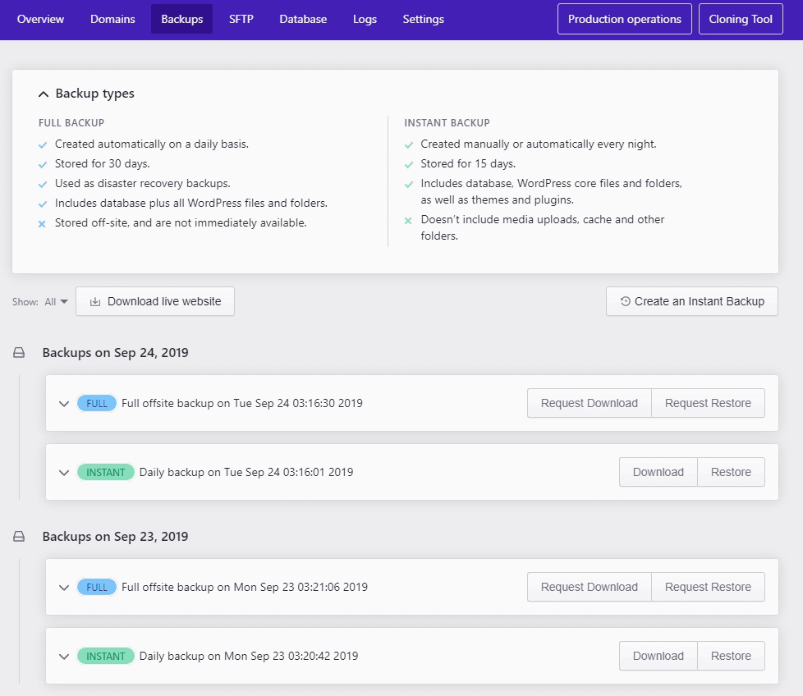Click 'Daily backup on Mon Sep 23 03:20:42 2019'
The width and height of the screenshot is (803, 696).
249,656
